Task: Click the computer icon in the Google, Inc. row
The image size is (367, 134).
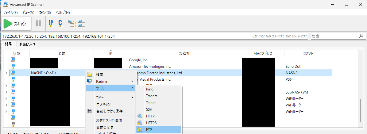Action: click(13, 60)
